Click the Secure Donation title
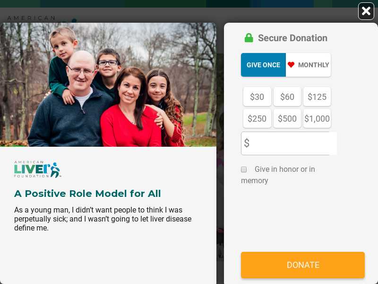The width and height of the screenshot is (378, 284). (292, 38)
